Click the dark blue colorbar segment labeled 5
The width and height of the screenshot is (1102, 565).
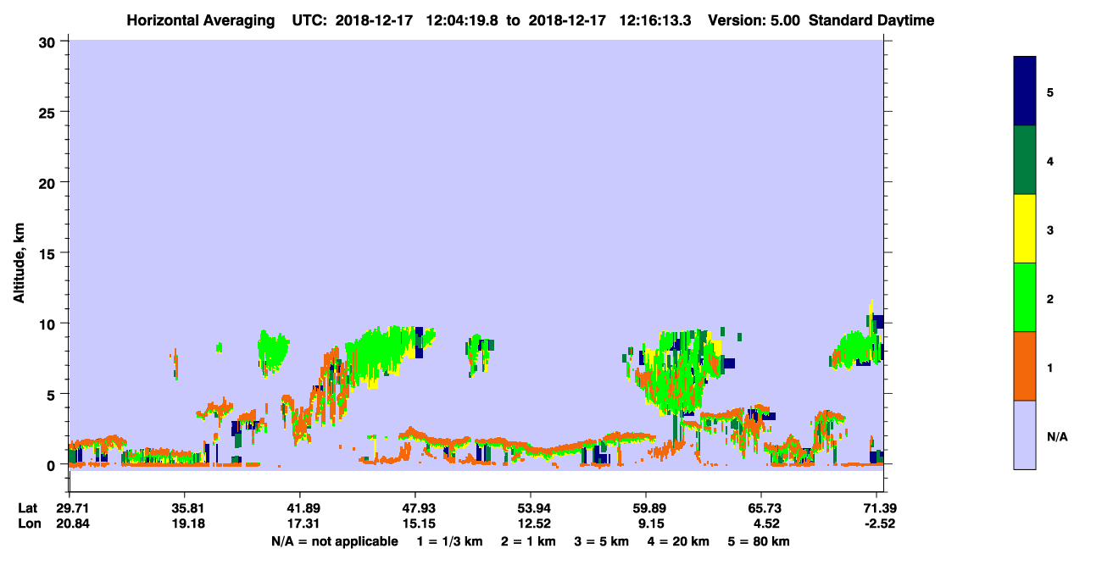tap(1025, 91)
